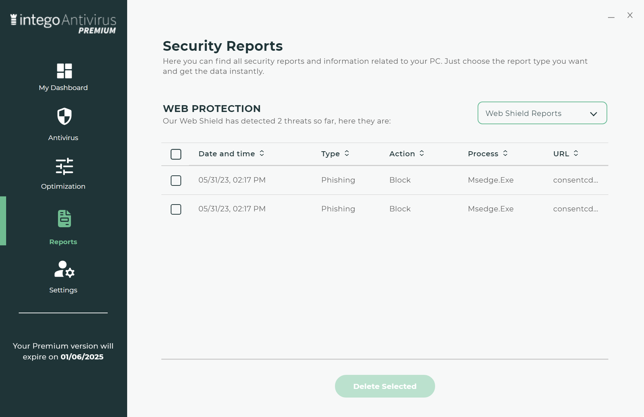This screenshot has height=417, width=644.
Task: Toggle the select-all checkbox in header
Action: point(176,154)
